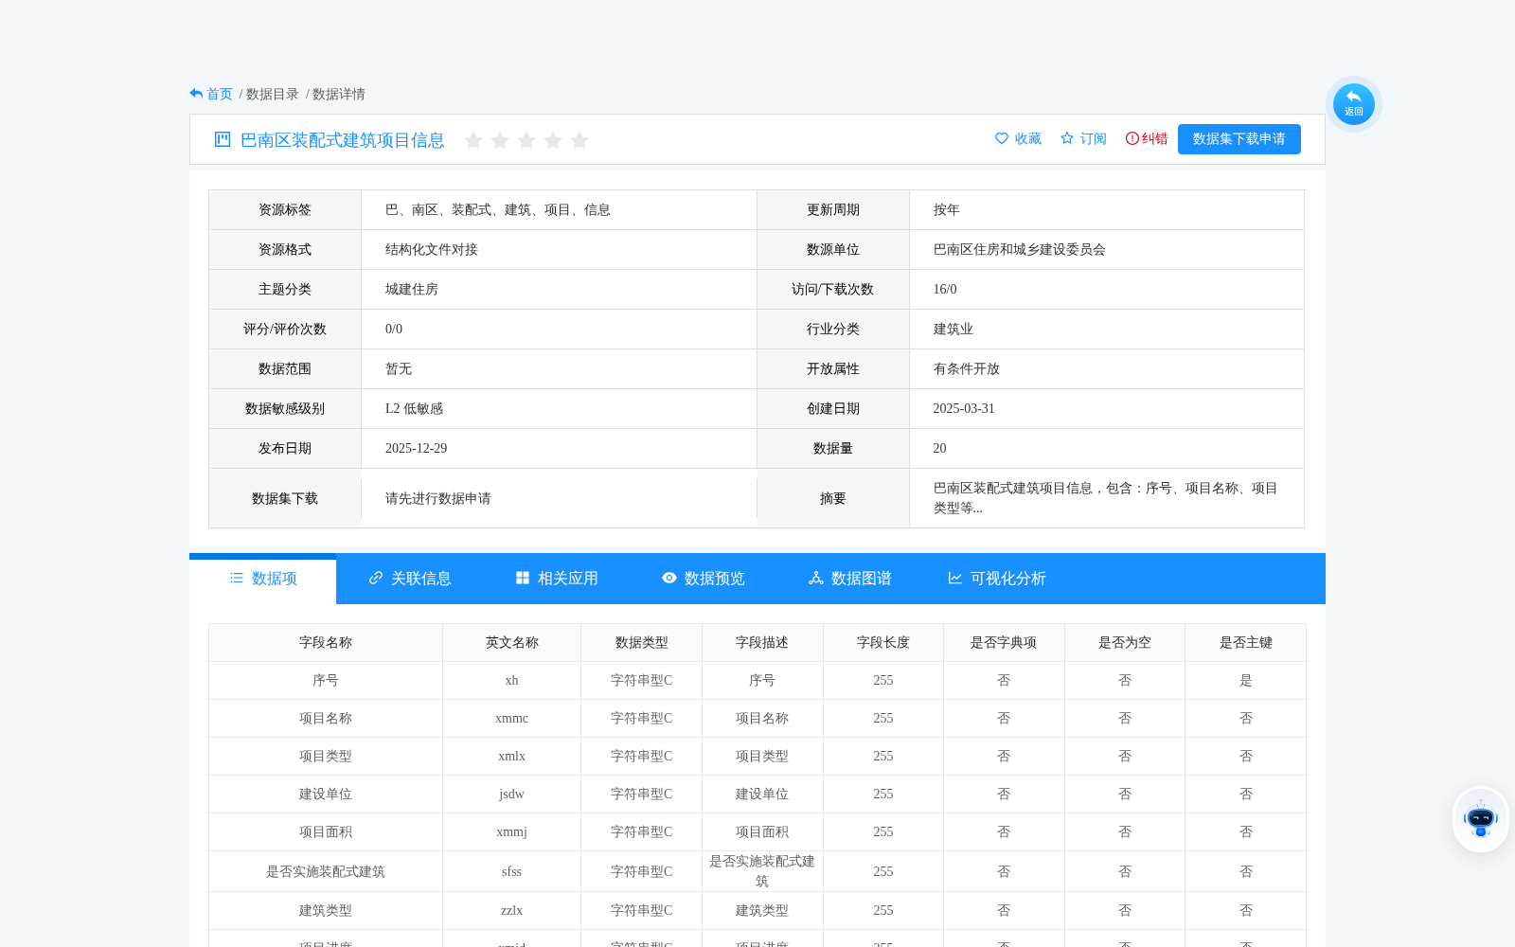Click the field code xmmj
The image size is (1515, 947).
[x=512, y=832]
